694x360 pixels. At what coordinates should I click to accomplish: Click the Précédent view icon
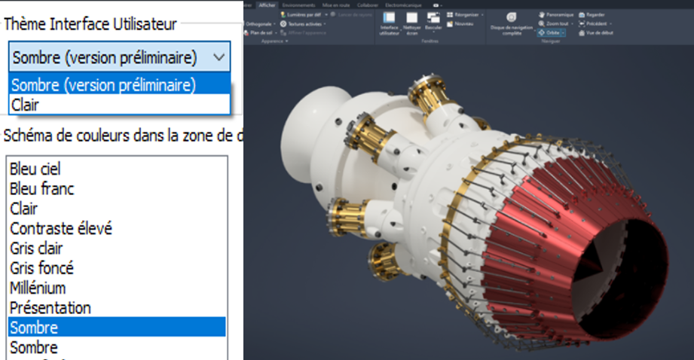pos(582,24)
